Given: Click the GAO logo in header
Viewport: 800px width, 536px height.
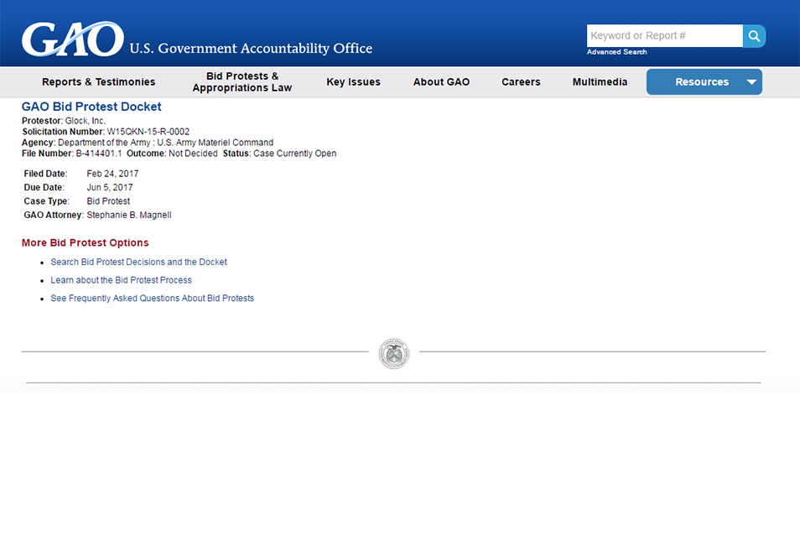Looking at the screenshot, I should 72,39.
